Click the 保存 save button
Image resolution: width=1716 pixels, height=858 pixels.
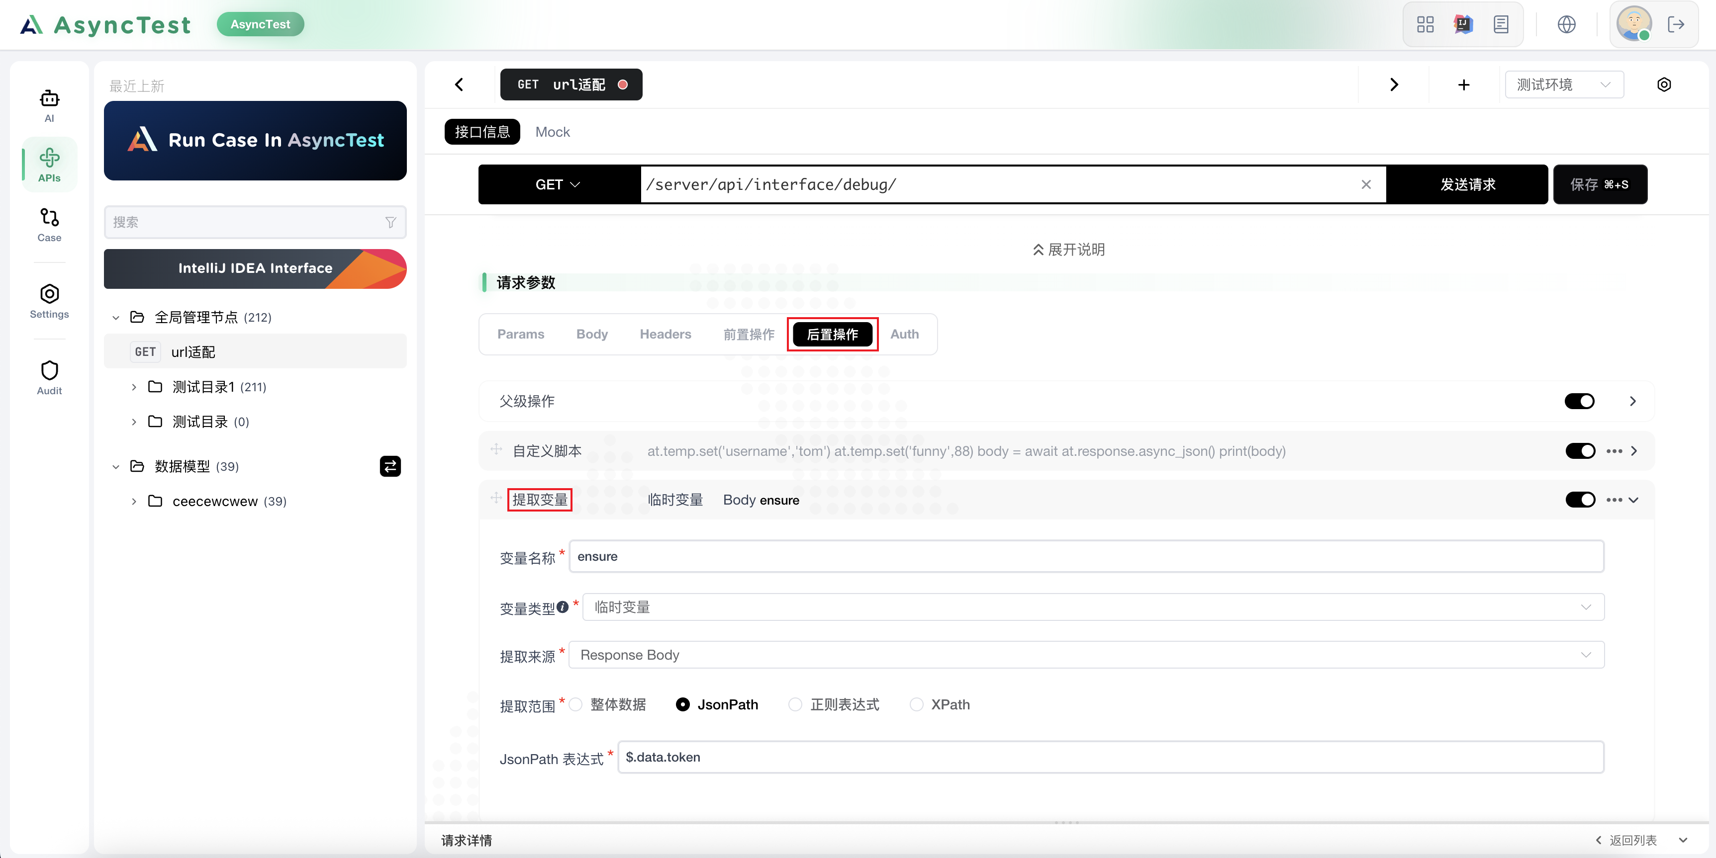coord(1599,184)
